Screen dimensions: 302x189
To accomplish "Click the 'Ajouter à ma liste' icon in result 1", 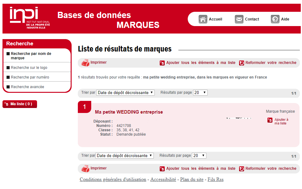I will click(x=270, y=120).
